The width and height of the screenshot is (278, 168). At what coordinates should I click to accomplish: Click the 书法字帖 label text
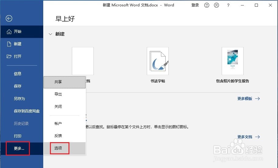[158, 81]
